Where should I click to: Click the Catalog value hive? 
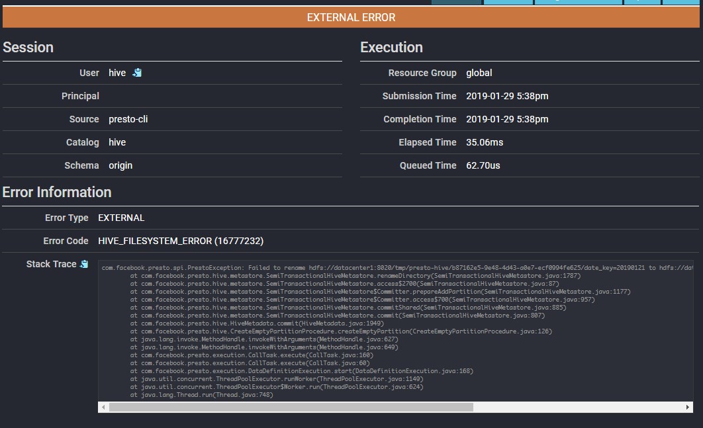[117, 142]
